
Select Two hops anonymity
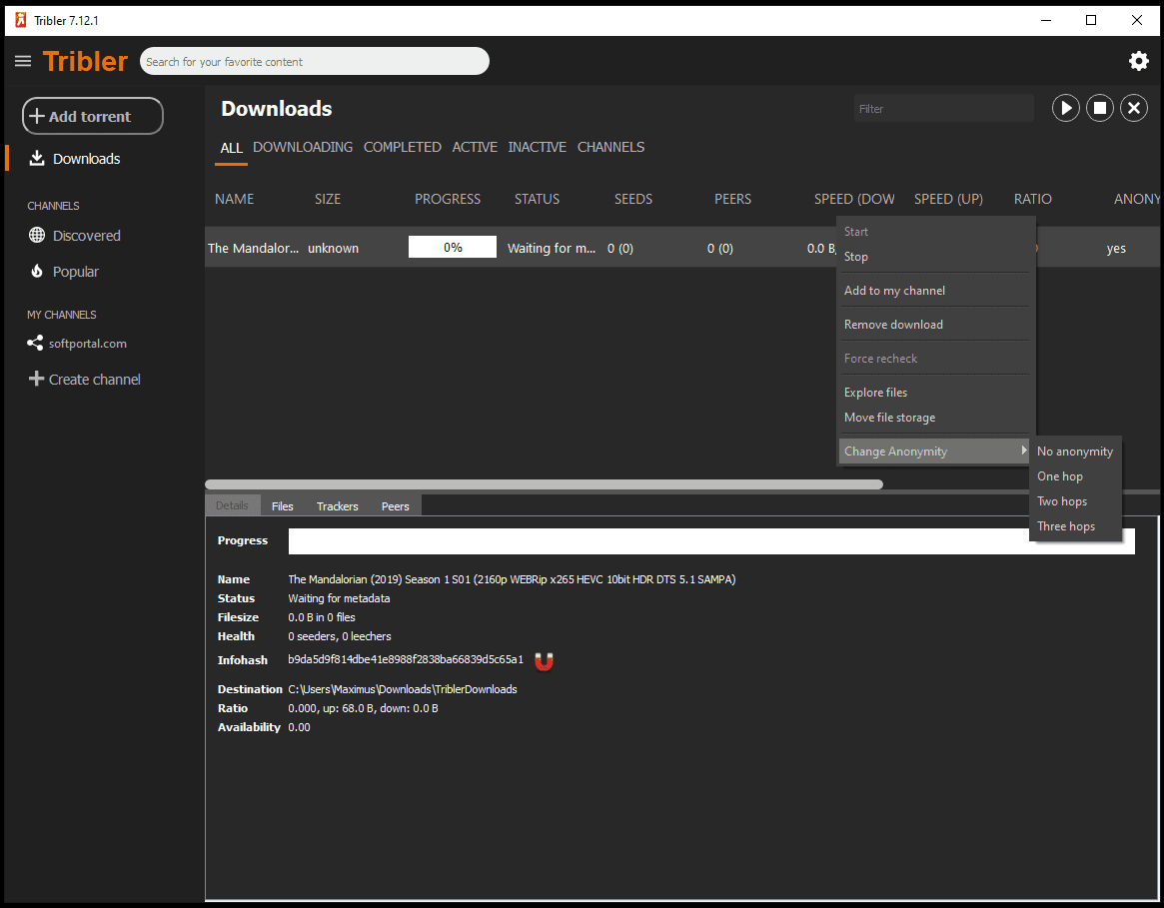[1075, 501]
